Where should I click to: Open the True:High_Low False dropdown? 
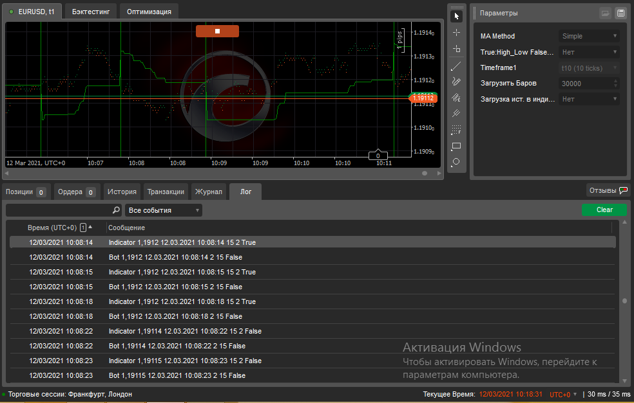point(589,52)
